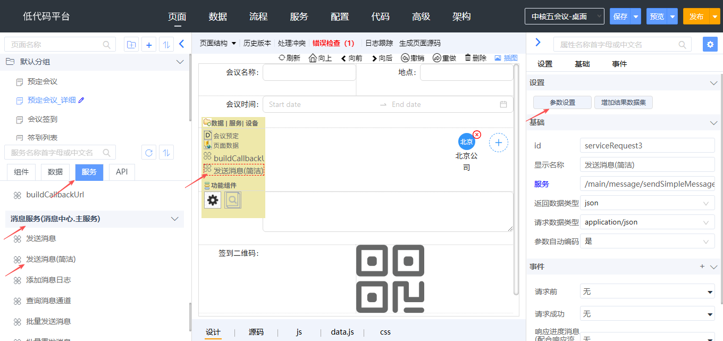Click the 增加结果数据集 button
723x341 pixels.
coord(623,103)
